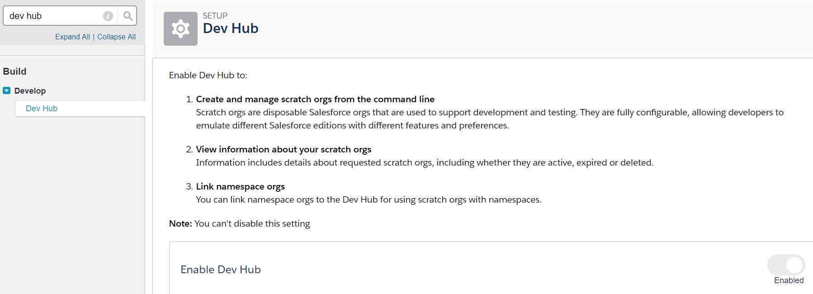Click the SETUP breadcrumb label
The height and width of the screenshot is (294, 813).
[215, 16]
